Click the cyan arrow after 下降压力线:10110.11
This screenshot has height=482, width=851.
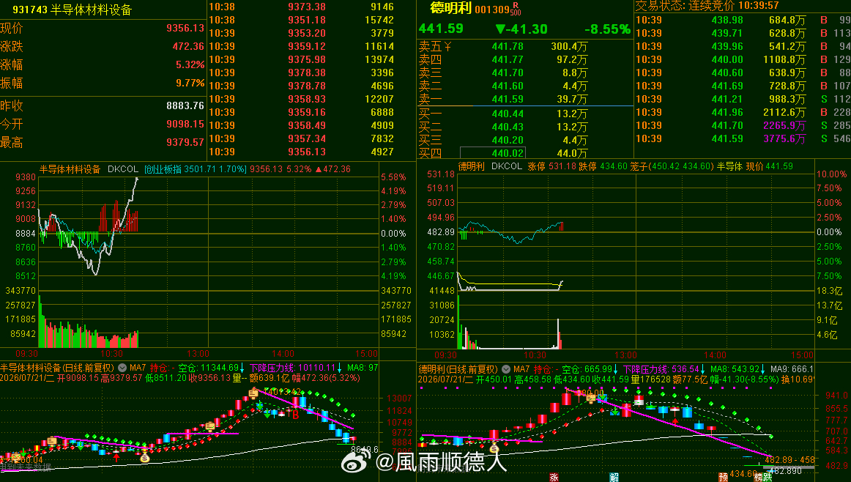(x=340, y=368)
